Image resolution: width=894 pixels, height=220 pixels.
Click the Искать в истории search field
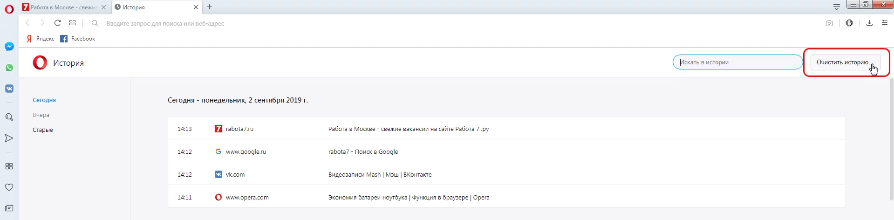pyautogui.click(x=737, y=62)
